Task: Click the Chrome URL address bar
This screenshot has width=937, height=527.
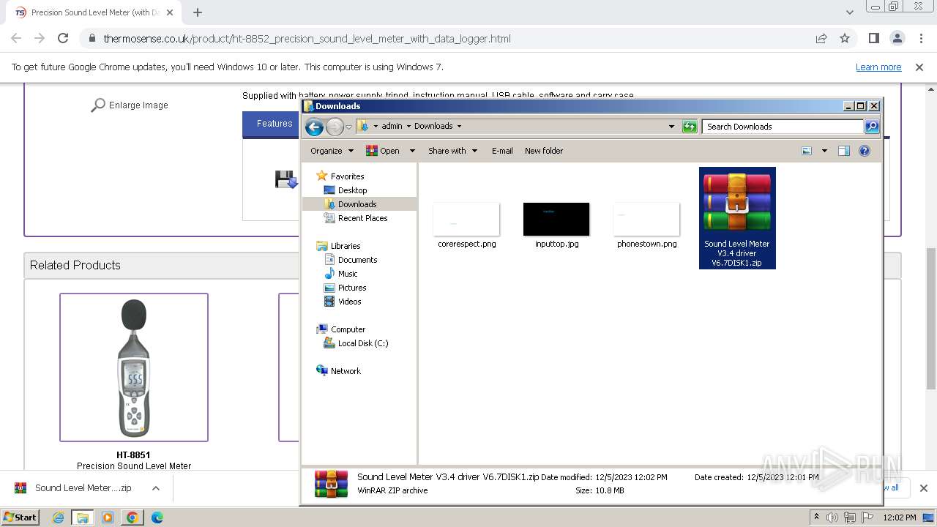Action: [447, 39]
